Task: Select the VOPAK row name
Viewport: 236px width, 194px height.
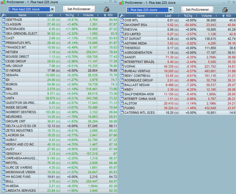Action: [x=130, y=67]
